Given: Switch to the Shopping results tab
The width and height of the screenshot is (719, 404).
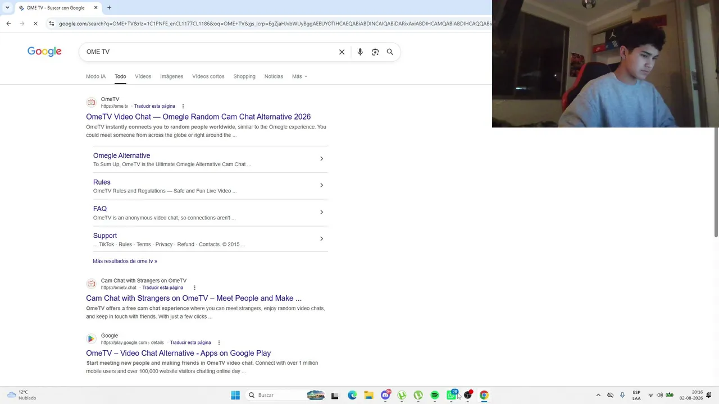Looking at the screenshot, I should [x=244, y=76].
